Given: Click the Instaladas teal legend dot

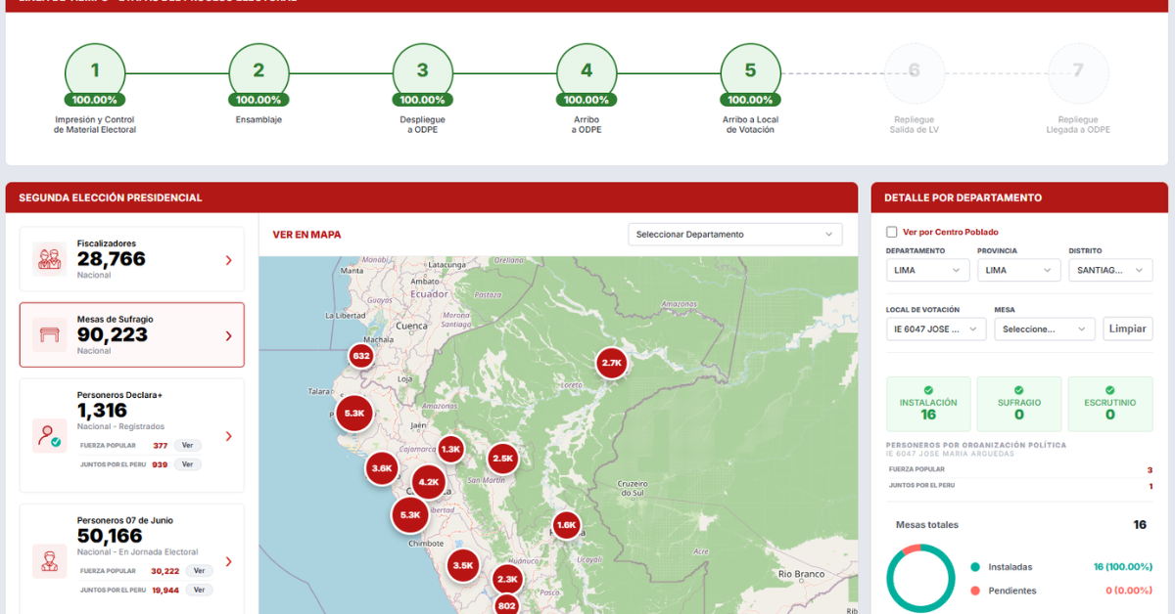Looking at the screenshot, I should pyautogui.click(x=974, y=567).
